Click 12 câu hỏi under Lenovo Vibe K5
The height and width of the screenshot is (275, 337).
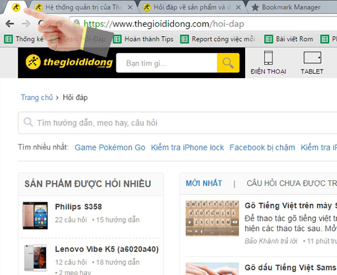coord(70,262)
